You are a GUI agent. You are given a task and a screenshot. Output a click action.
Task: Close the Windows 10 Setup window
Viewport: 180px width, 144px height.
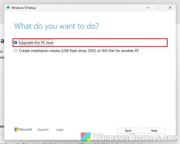170,8
